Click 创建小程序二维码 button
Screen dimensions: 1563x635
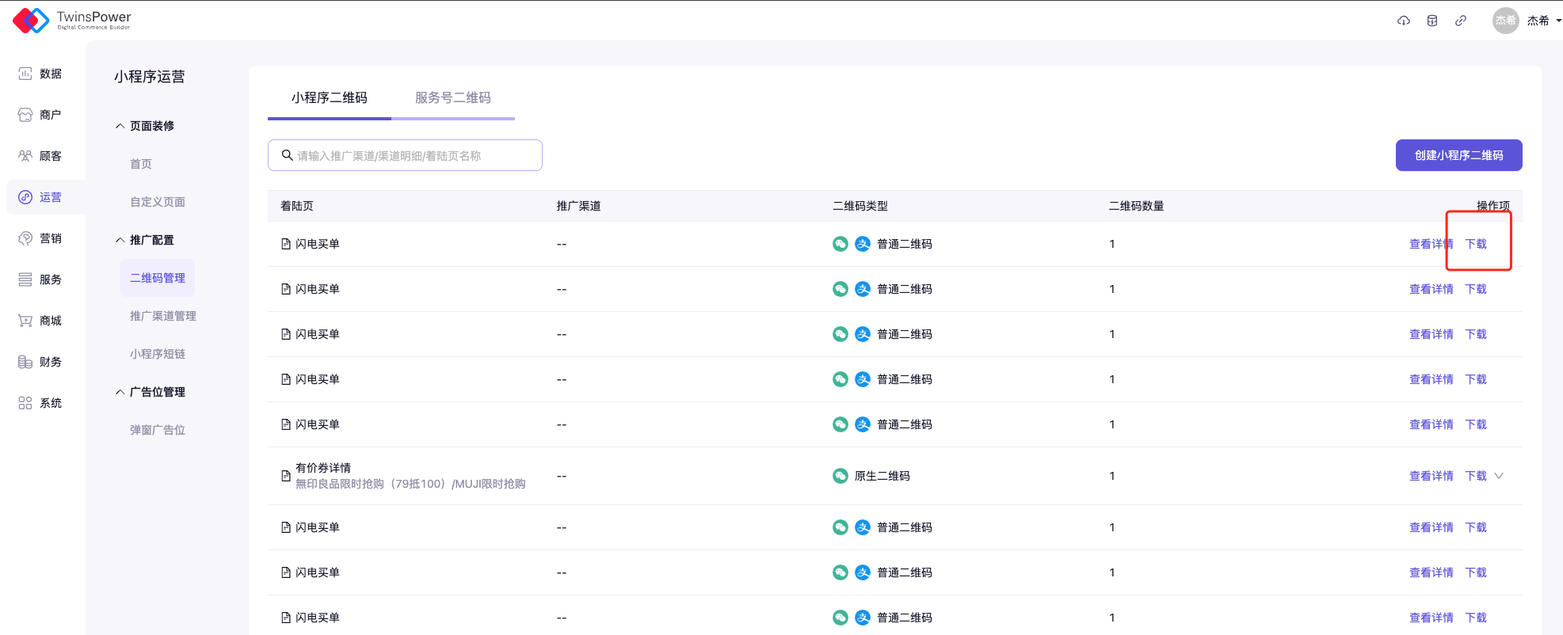[x=1458, y=155]
